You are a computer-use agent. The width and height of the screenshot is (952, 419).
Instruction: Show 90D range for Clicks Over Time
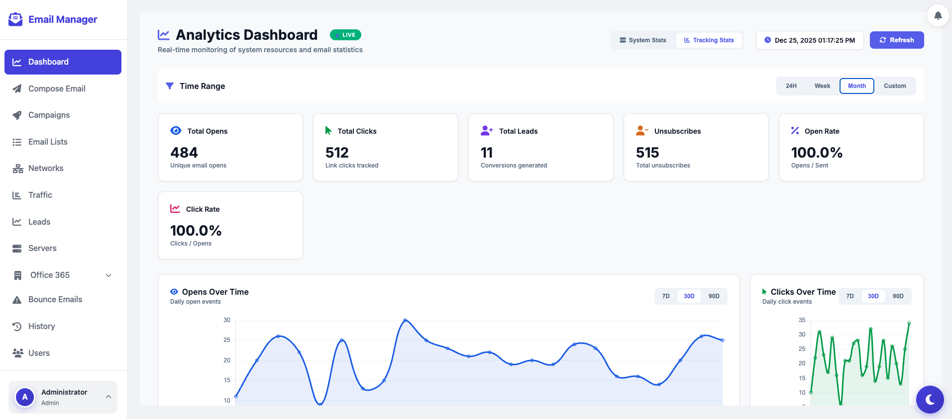pos(898,296)
